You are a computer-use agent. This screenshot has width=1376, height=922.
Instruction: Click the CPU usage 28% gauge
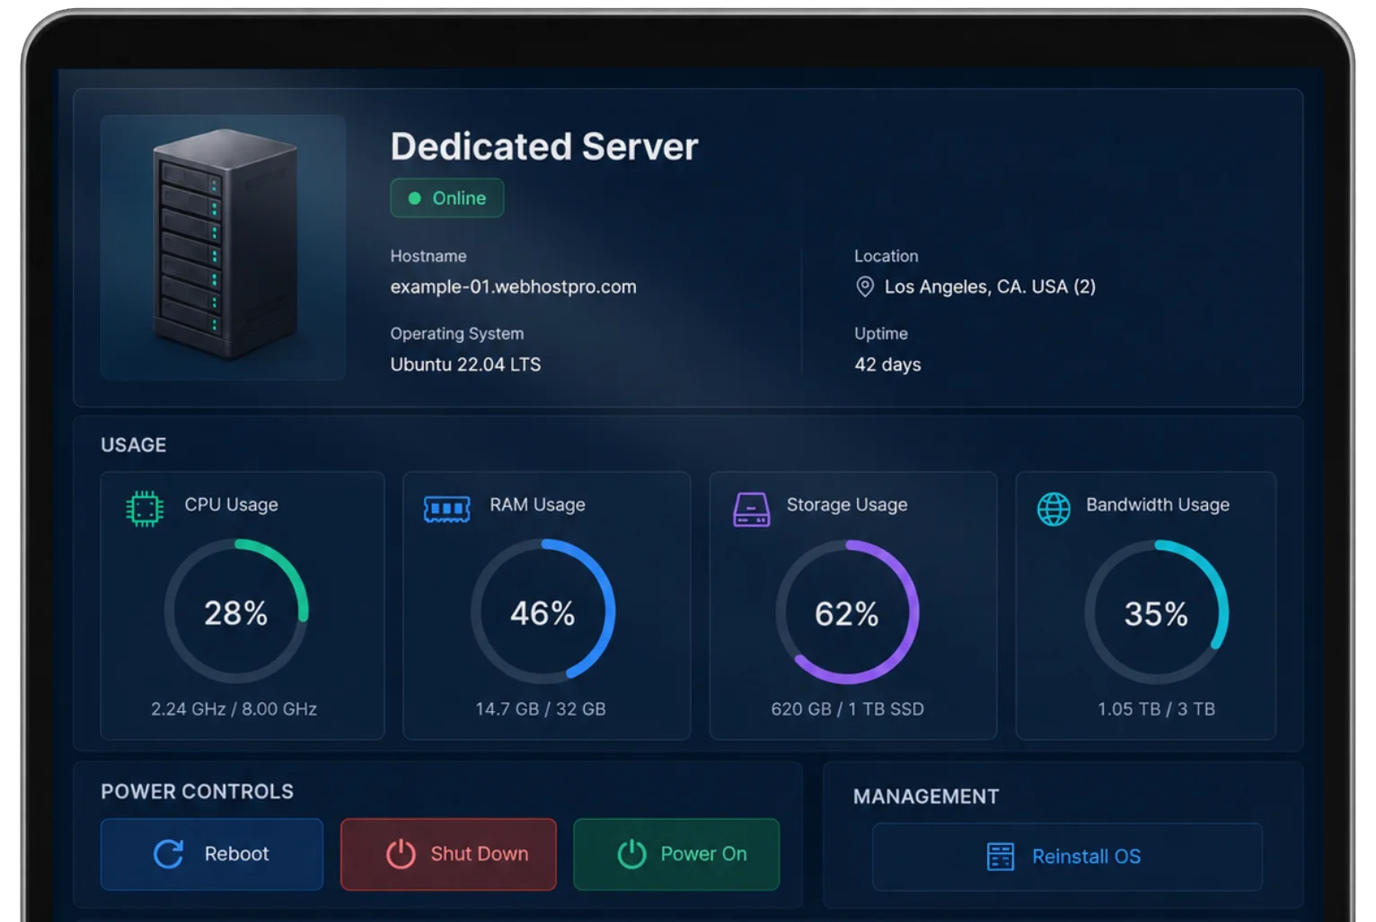point(236,611)
